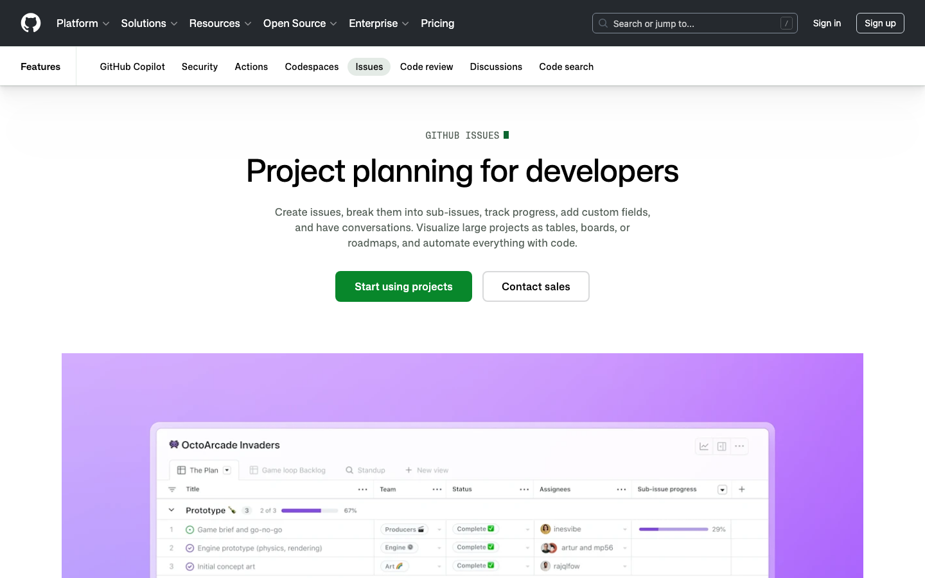Open the Platform dropdown menu
This screenshot has width=925, height=578.
point(83,23)
